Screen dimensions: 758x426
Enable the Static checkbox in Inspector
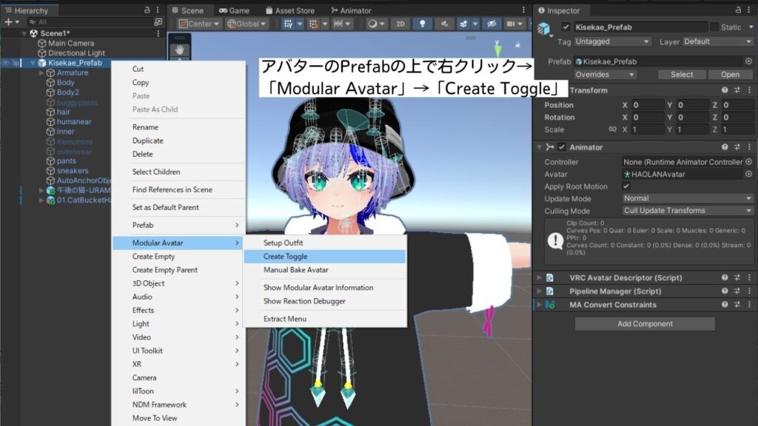coord(714,27)
